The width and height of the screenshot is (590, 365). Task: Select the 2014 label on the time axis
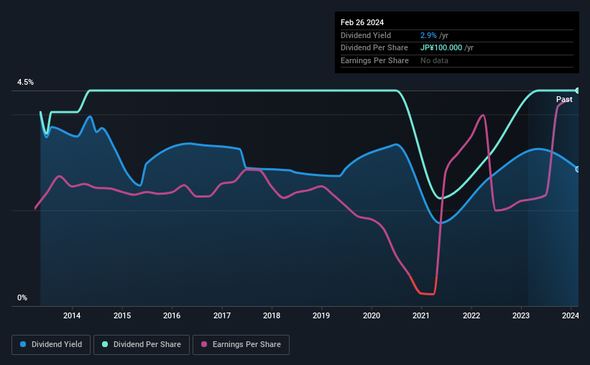tap(72, 315)
